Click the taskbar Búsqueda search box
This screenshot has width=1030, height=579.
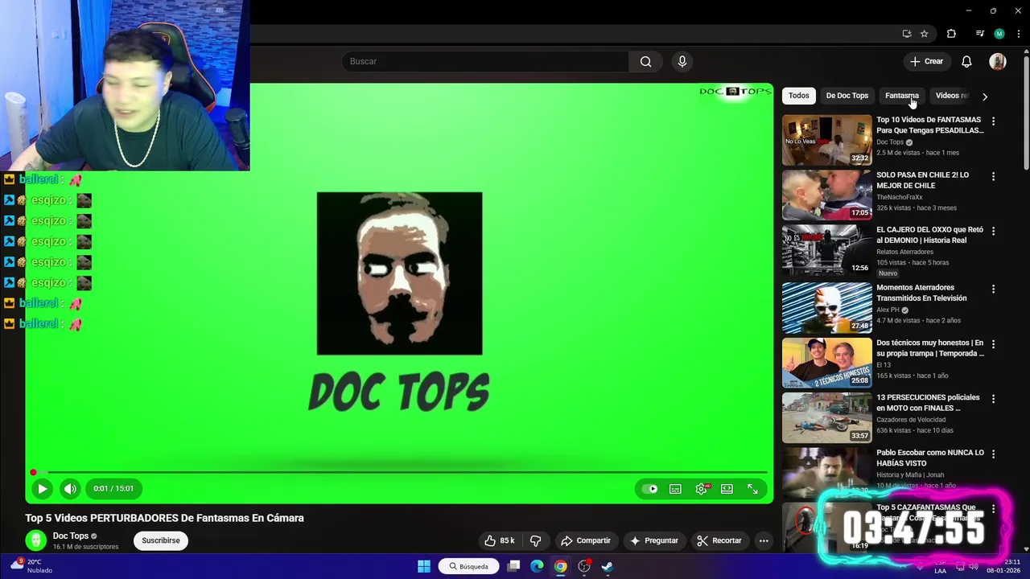click(469, 566)
